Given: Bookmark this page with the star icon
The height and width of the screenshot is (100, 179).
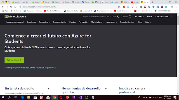Looking at the screenshot, I should [119, 7].
